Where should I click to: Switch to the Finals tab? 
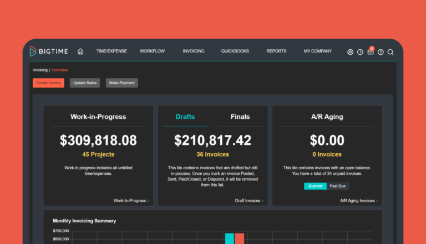coord(240,117)
